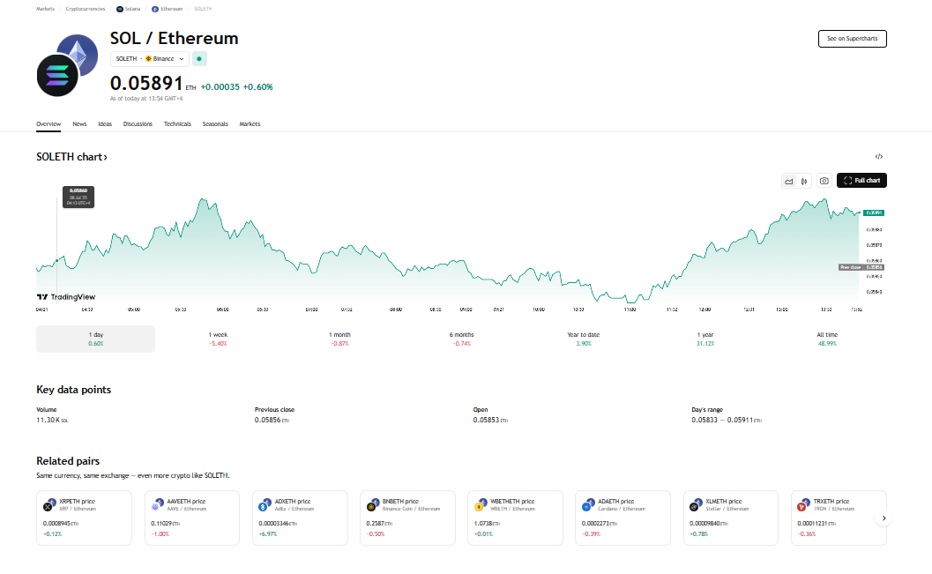Click the AAVE coin icon
932x574 pixels.
pyautogui.click(x=156, y=507)
